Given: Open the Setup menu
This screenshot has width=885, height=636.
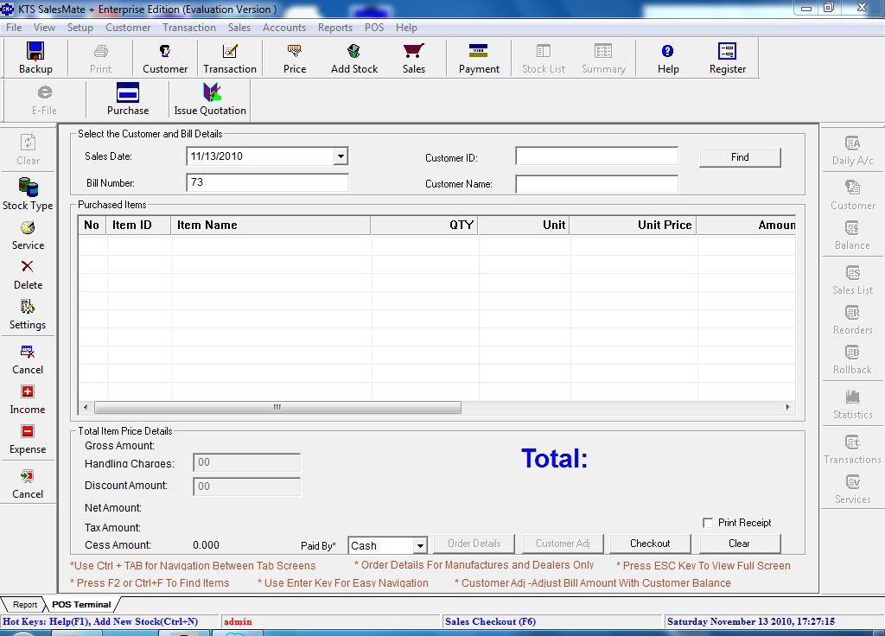Looking at the screenshot, I should coord(80,27).
